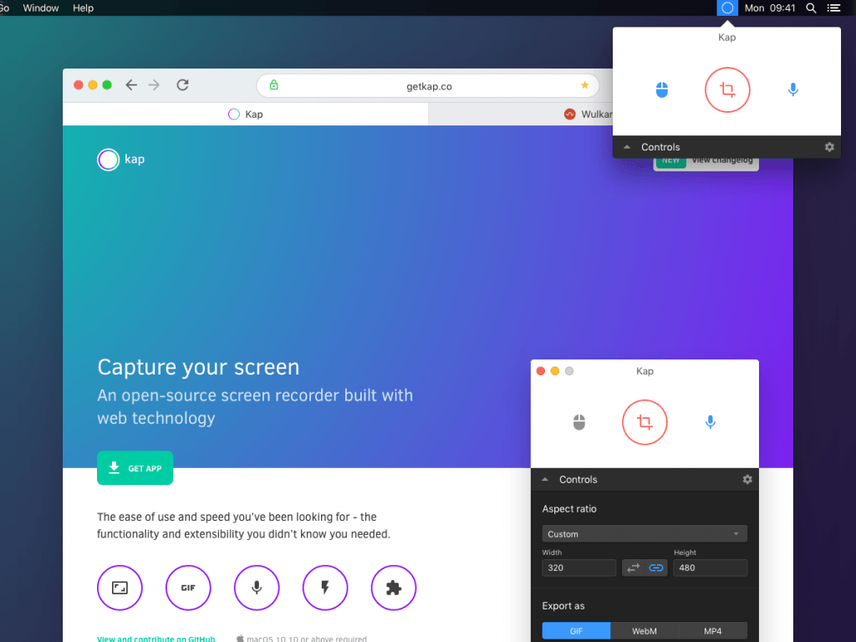Click the red crop record button in the Kap popover
Viewport: 856px width, 642px height.
coord(727,89)
